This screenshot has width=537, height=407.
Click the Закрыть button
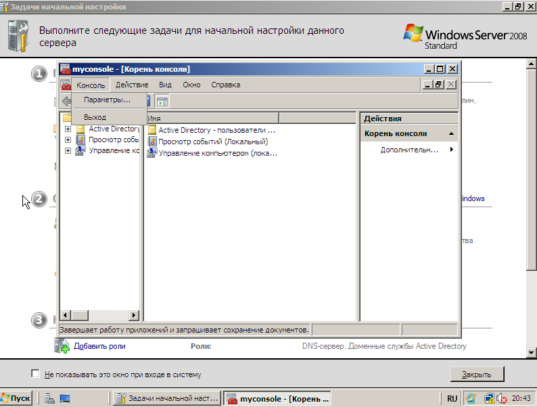pos(477,374)
